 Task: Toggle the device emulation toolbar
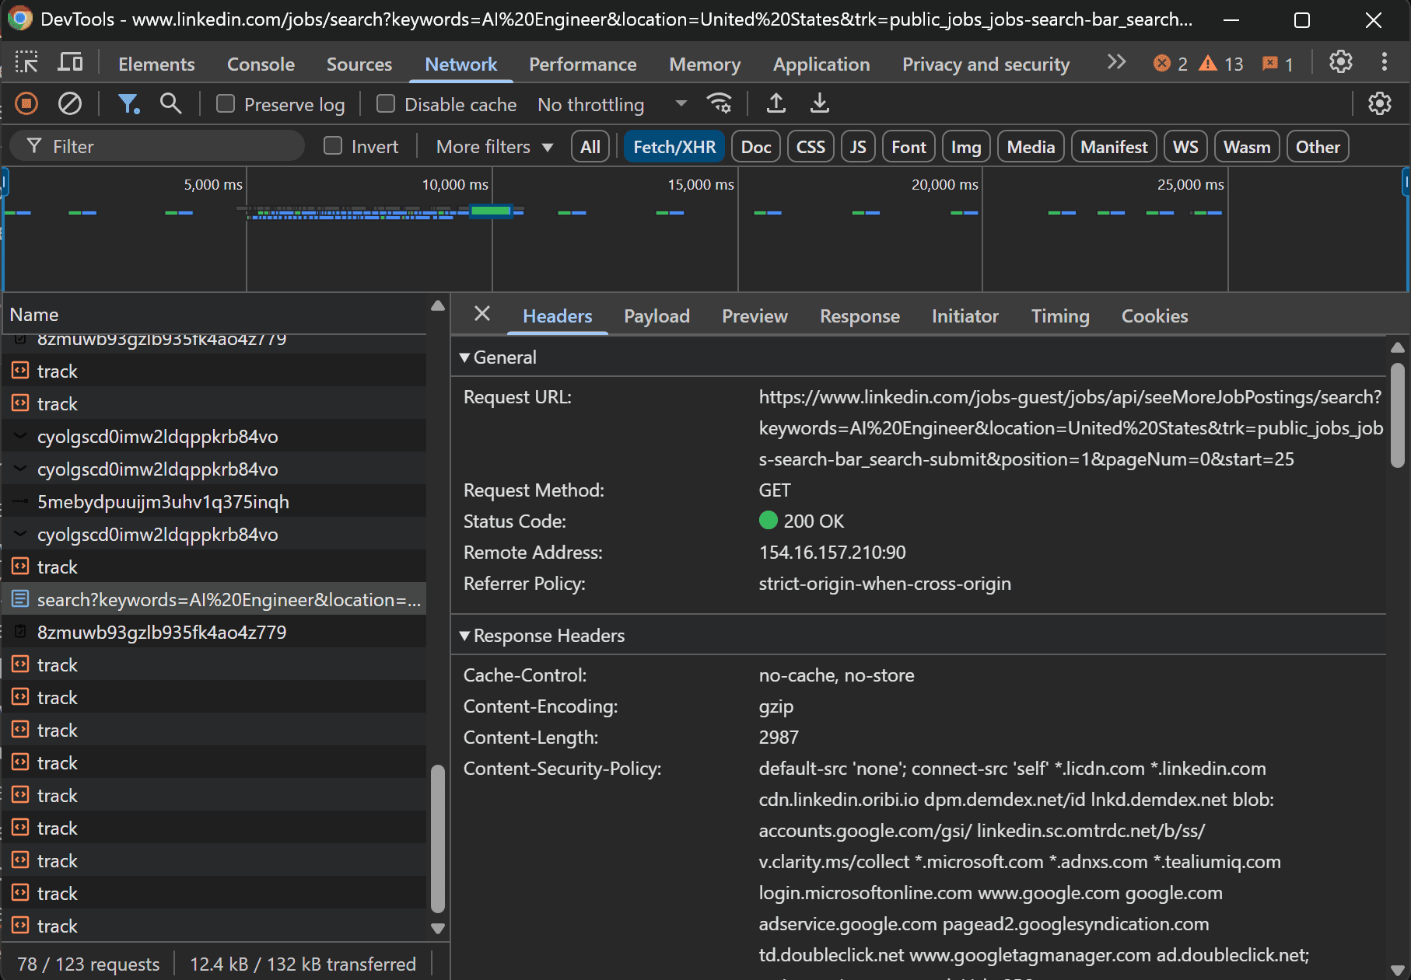(x=70, y=62)
